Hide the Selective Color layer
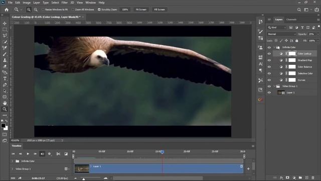Screen dimensions: 321x181 click(x=269, y=73)
